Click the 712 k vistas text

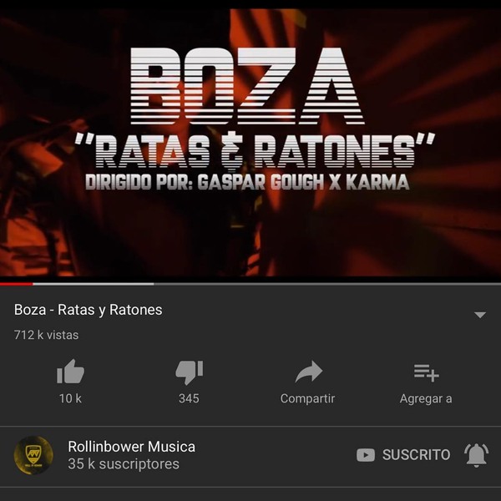pyautogui.click(x=46, y=335)
